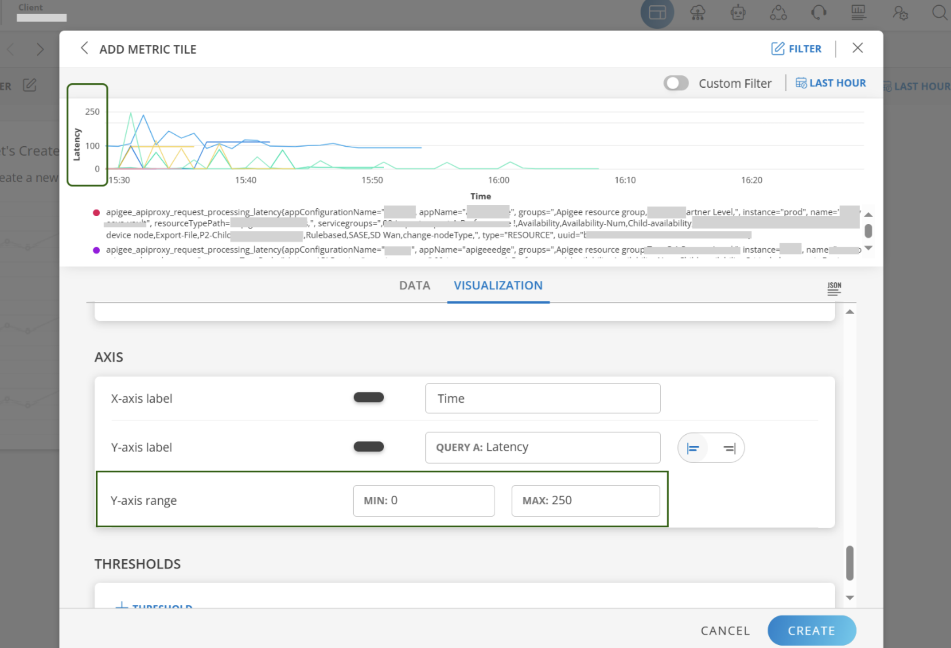Image resolution: width=951 pixels, height=648 pixels.
Task: Click CANCEL to discard the tile
Action: click(x=726, y=631)
